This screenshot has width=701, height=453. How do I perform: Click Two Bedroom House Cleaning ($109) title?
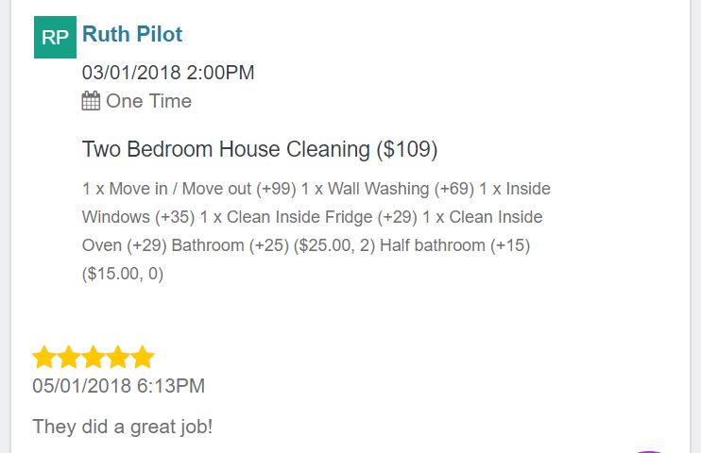260,149
